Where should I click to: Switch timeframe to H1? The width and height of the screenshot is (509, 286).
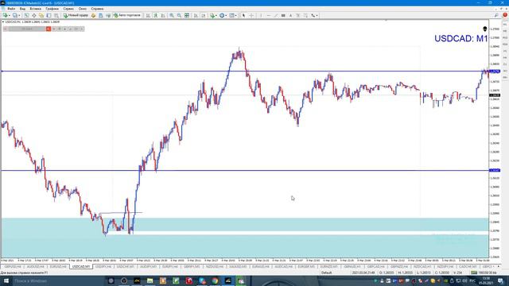[x=505, y=51]
